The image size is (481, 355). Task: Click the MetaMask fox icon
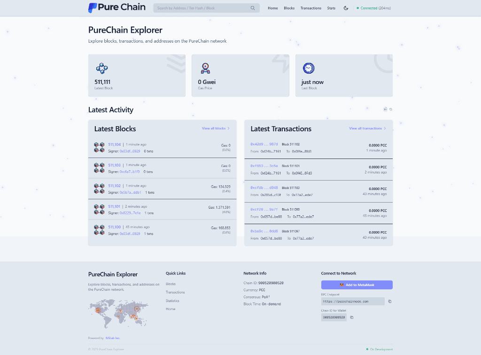341,285
